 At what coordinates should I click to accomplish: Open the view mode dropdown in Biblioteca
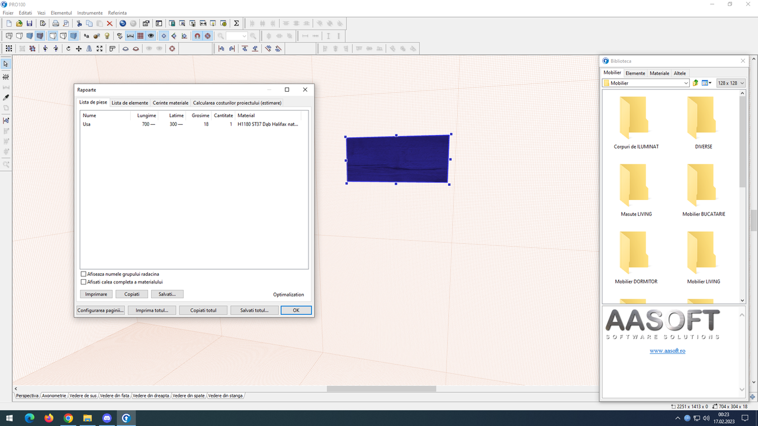click(707, 83)
